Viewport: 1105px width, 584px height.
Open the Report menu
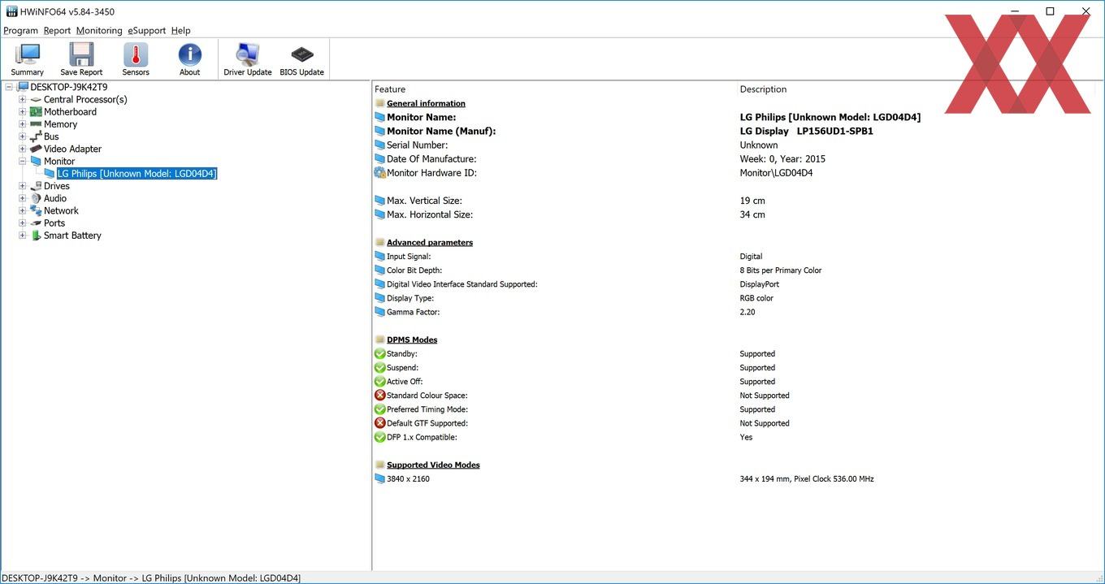(x=57, y=31)
